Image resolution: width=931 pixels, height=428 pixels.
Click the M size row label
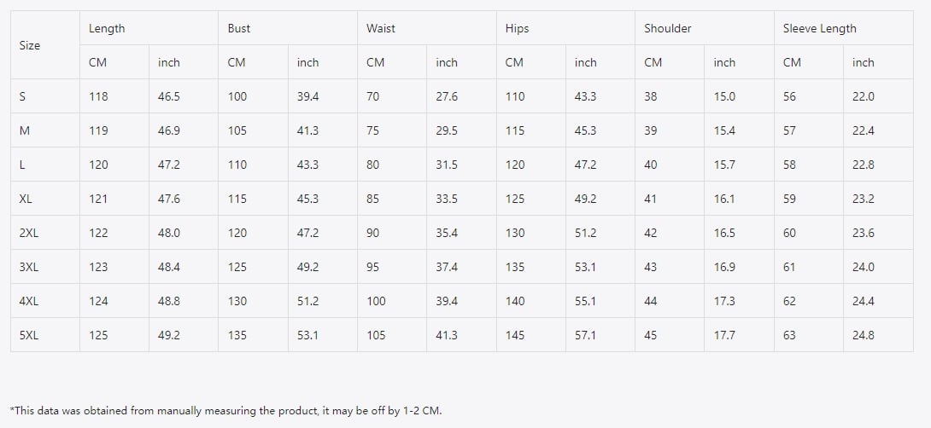pos(45,130)
